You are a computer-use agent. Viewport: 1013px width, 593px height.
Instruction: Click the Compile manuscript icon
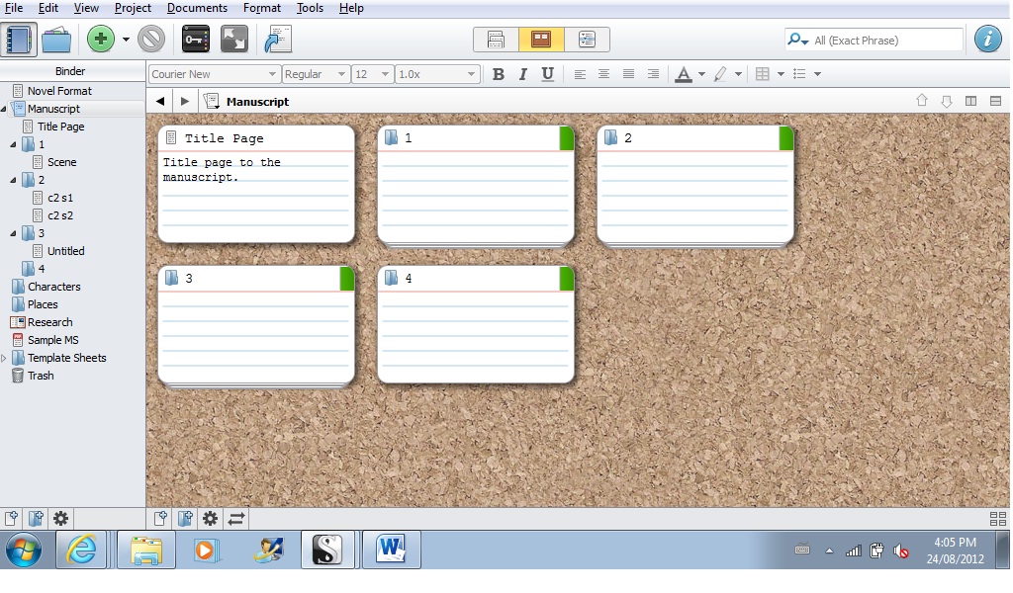[278, 40]
